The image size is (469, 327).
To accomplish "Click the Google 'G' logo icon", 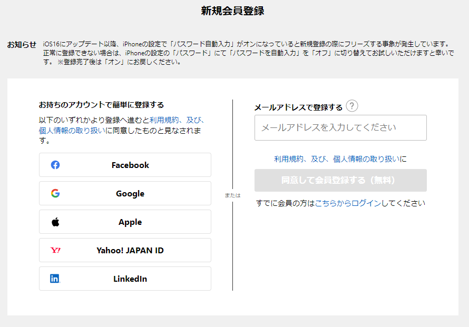I will (x=55, y=193).
